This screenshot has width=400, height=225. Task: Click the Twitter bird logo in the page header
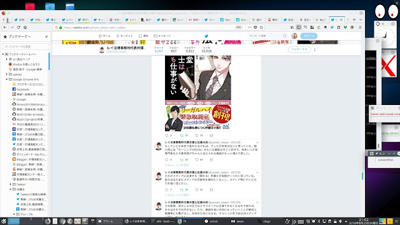point(206,36)
